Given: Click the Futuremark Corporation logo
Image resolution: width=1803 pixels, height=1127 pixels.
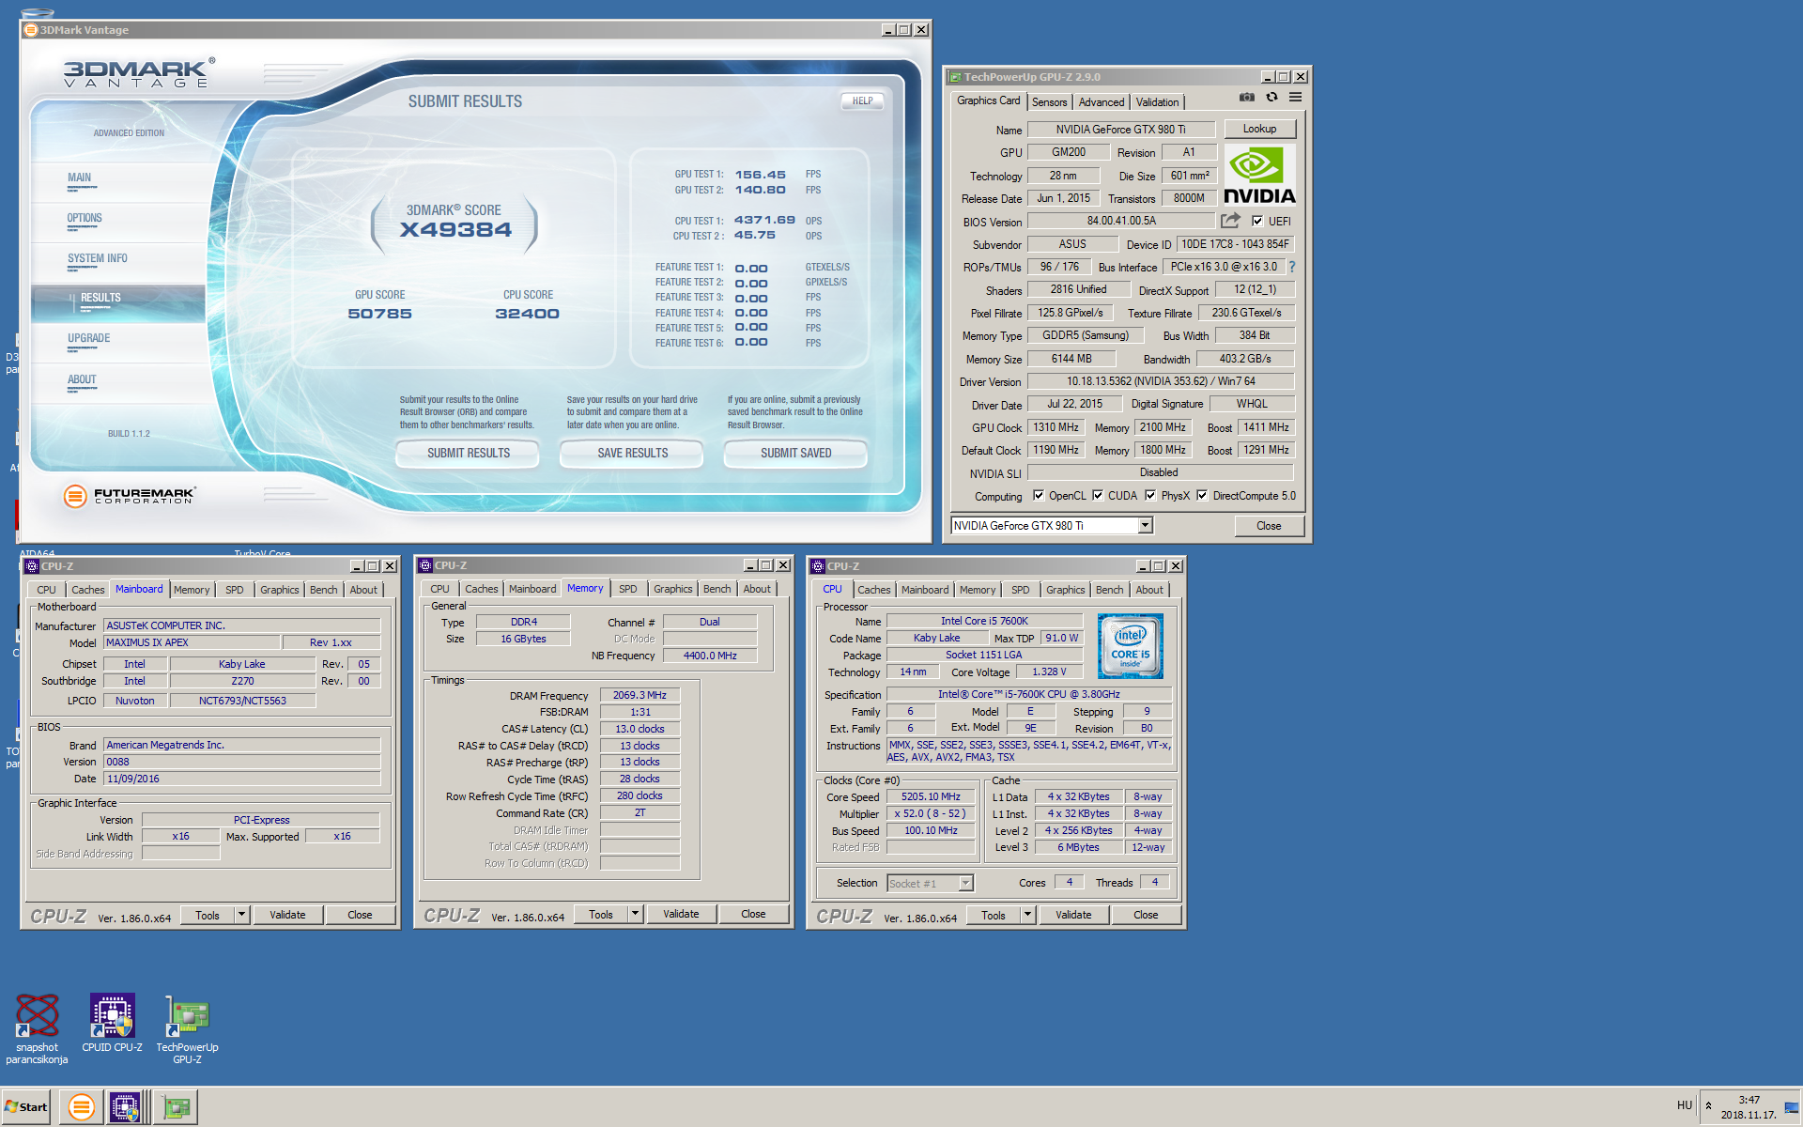Looking at the screenshot, I should [x=130, y=496].
